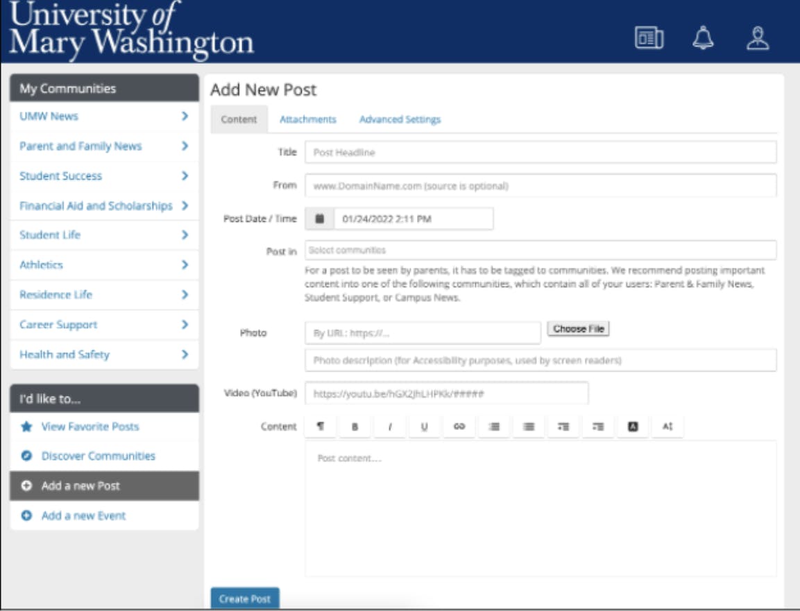Image resolution: width=800 pixels, height=611 pixels.
Task: Click the plus icon beside Add a new Post
Action: point(26,485)
